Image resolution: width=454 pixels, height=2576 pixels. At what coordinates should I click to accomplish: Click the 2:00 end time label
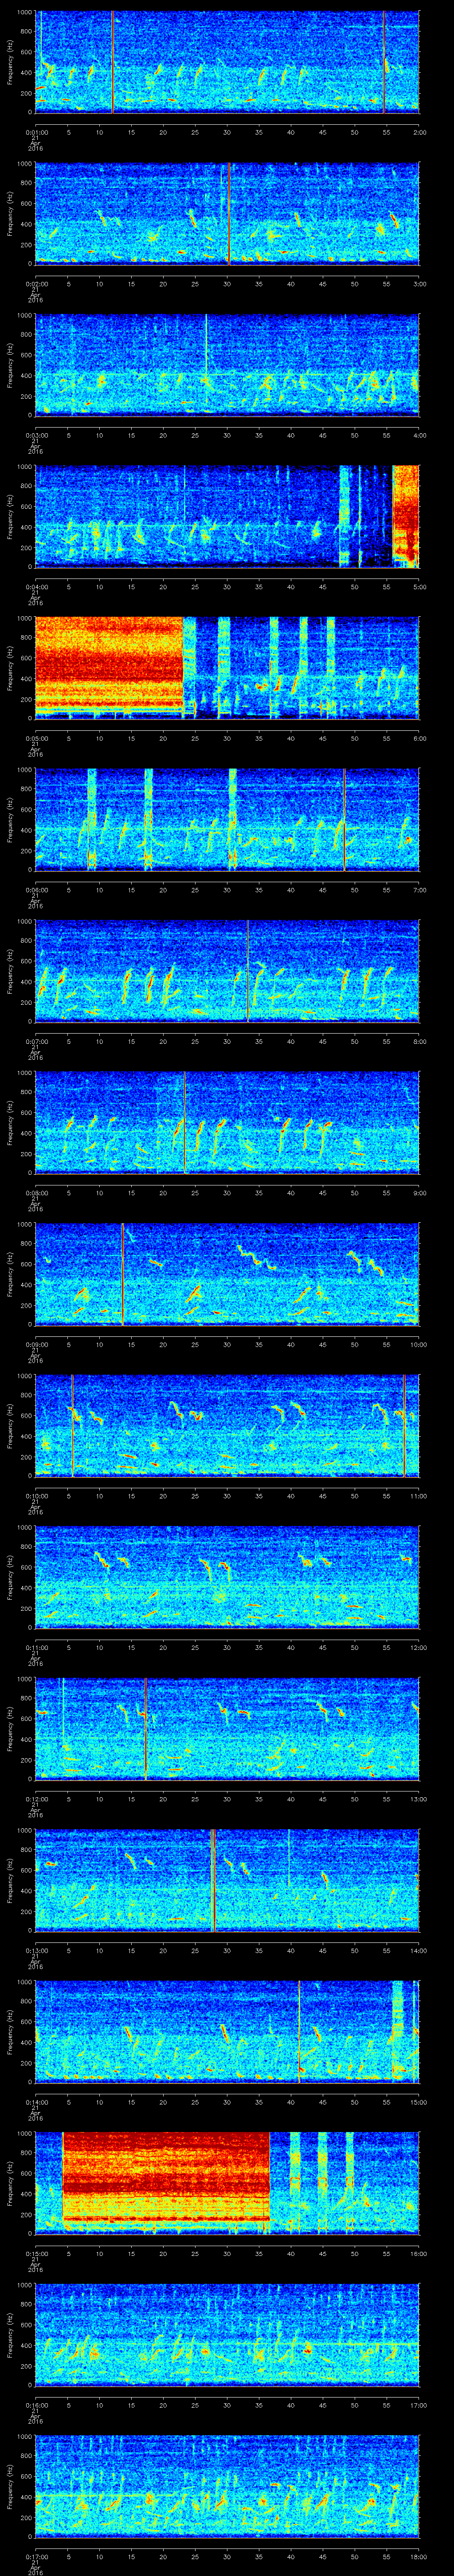pos(419,131)
